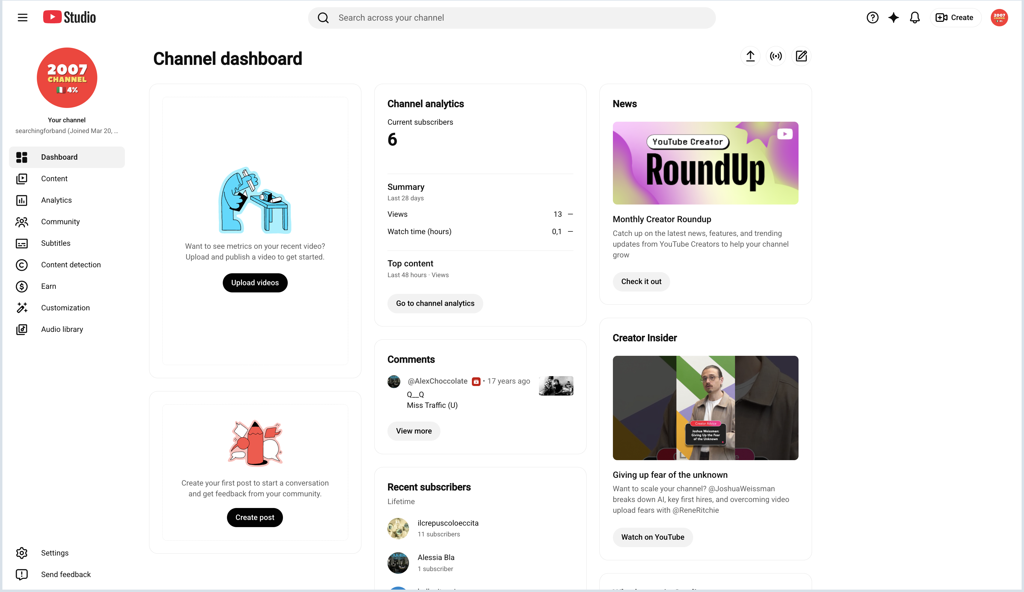Click Alessia Bla subscriber avatar

[x=398, y=563]
